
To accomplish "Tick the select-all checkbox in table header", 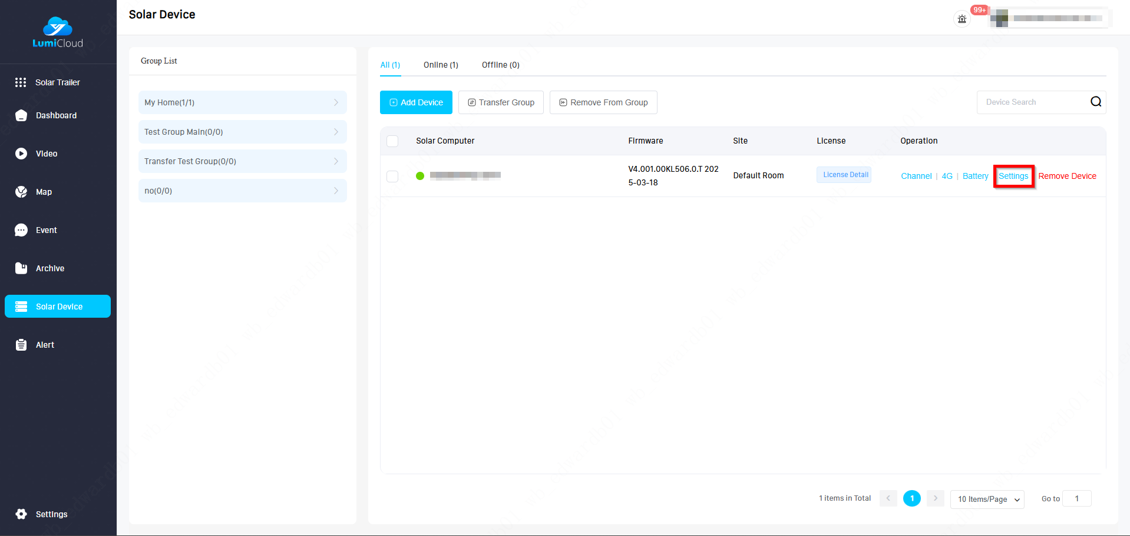I will (x=392, y=141).
